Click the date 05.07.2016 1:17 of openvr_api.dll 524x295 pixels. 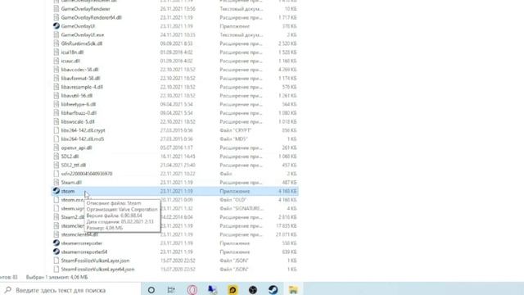coord(177,147)
